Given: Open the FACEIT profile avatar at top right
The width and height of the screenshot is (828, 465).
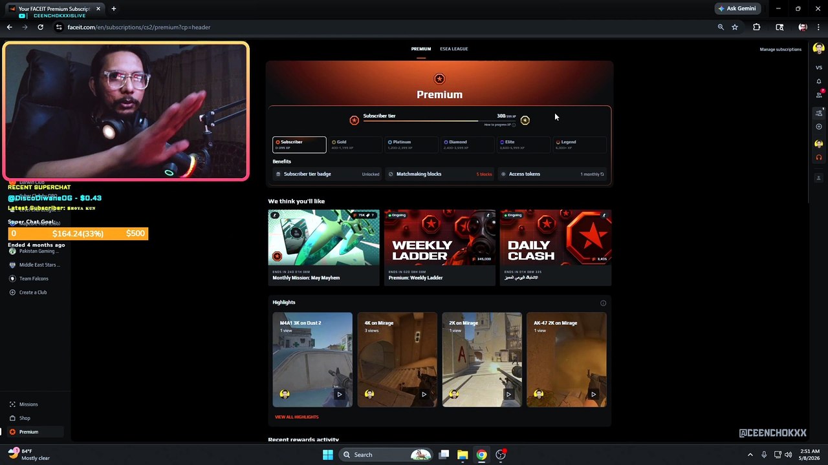Looking at the screenshot, I should (818, 49).
